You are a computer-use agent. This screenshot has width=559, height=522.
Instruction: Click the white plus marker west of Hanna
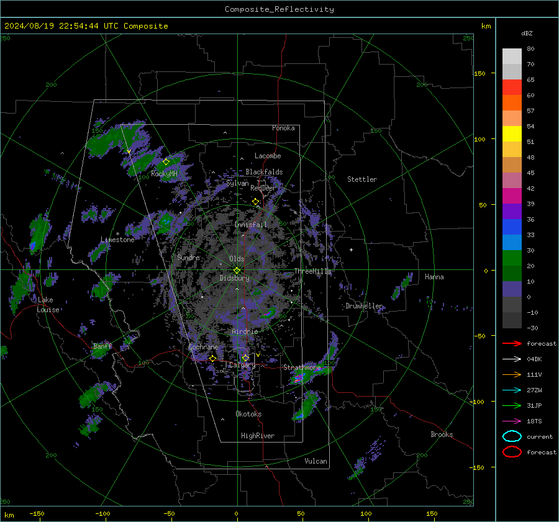351,250
